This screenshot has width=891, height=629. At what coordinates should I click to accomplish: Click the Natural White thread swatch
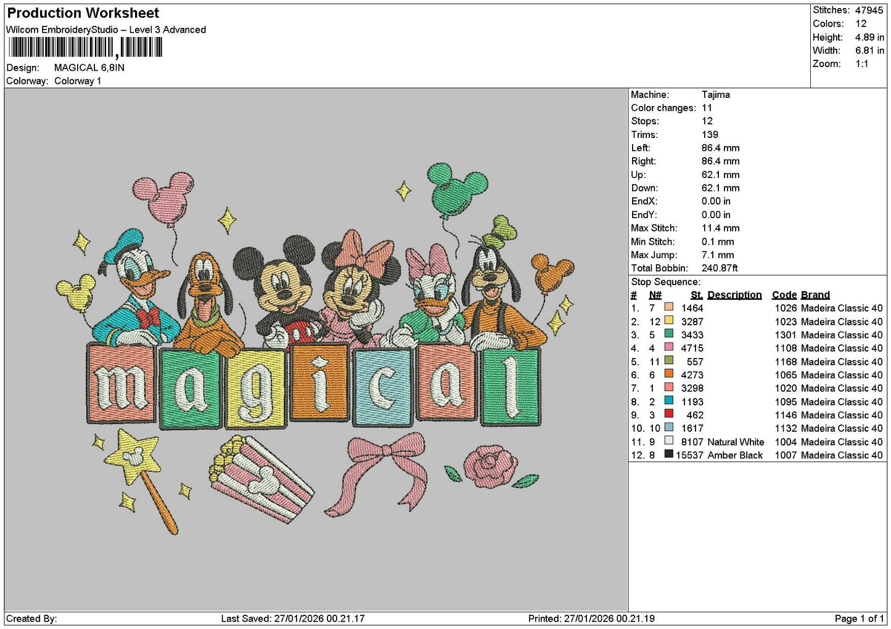(668, 440)
